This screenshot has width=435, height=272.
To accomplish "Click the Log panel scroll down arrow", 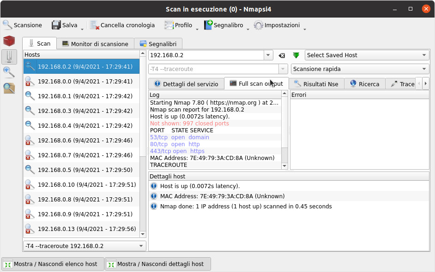I will (x=284, y=166).
